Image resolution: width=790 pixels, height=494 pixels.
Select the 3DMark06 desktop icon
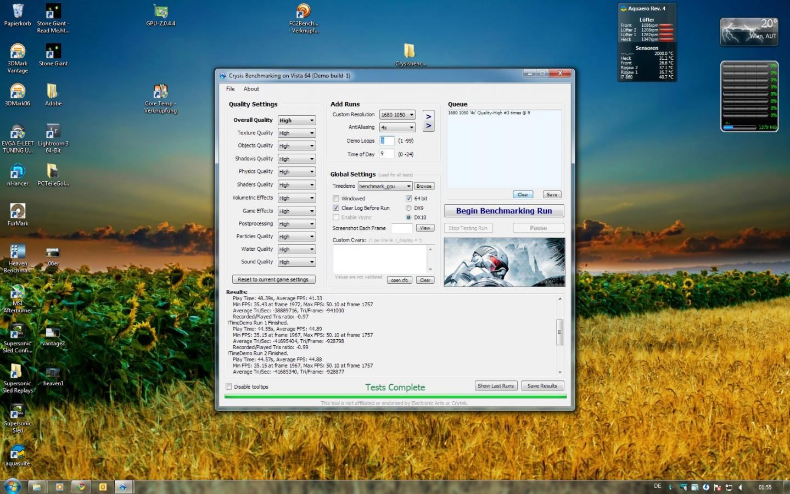18,95
